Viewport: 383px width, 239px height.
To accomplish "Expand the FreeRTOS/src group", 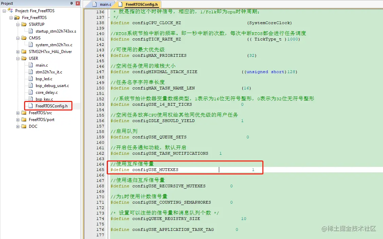I will [18, 113].
